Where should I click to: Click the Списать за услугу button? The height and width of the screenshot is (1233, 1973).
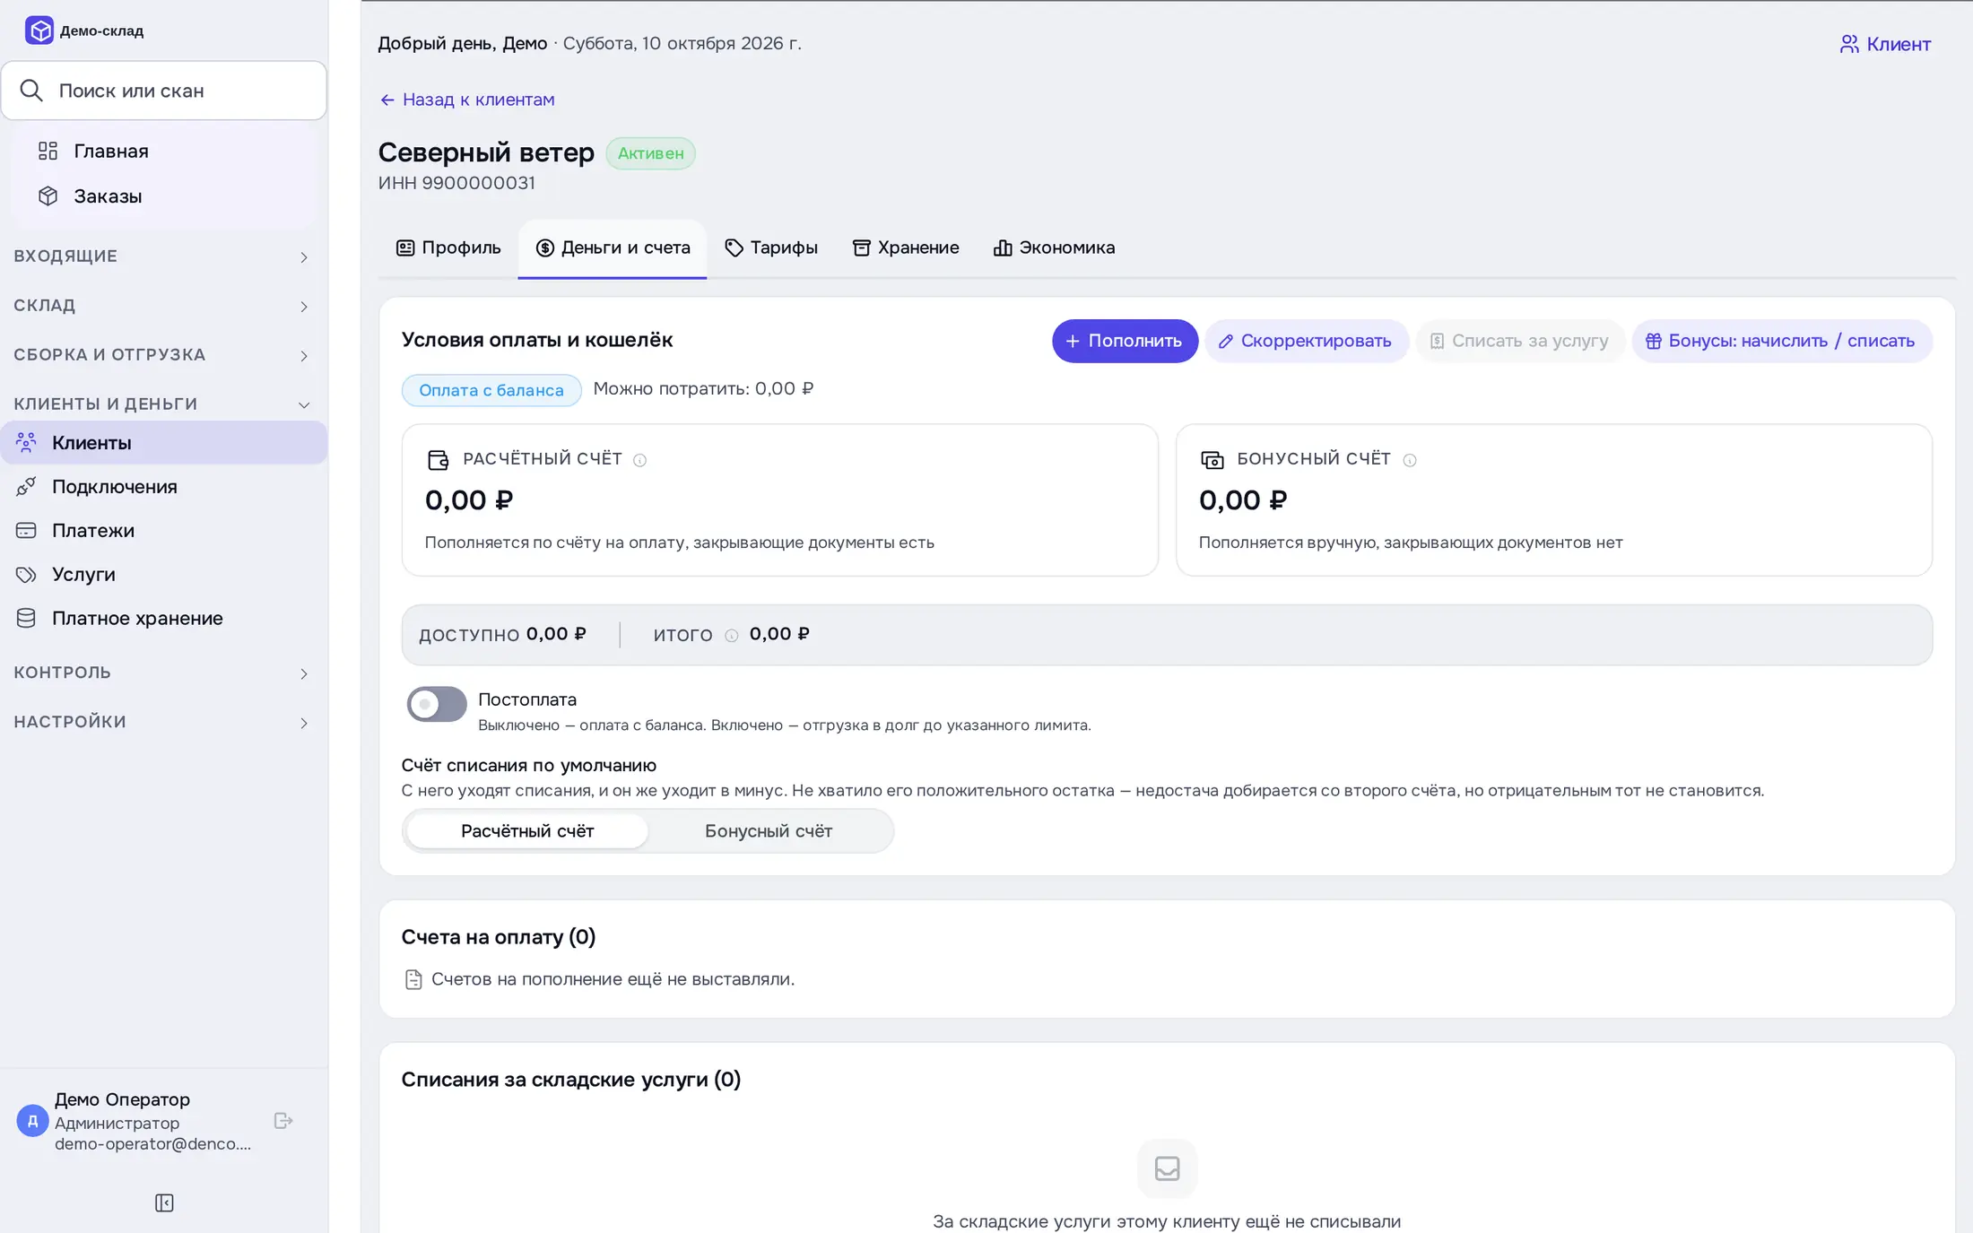(x=1520, y=341)
